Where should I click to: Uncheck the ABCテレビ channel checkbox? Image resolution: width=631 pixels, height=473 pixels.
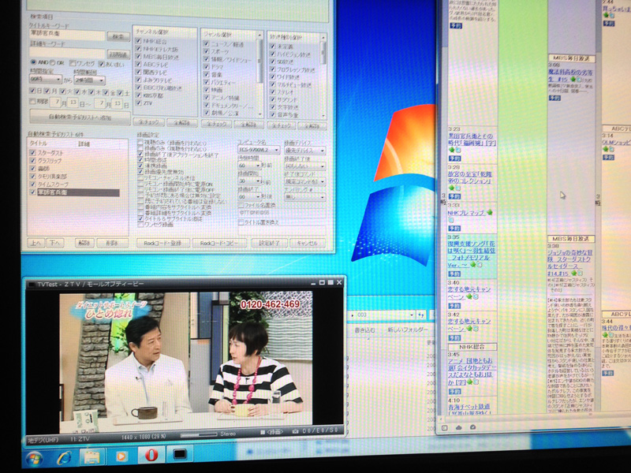[139, 65]
